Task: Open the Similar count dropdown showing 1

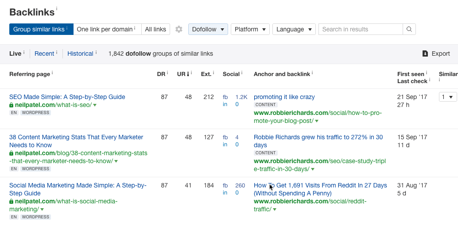Action: coord(447,97)
